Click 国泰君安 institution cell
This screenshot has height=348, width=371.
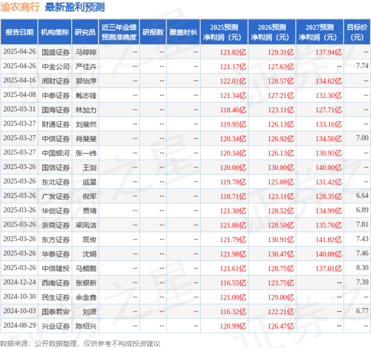[x=56, y=311]
